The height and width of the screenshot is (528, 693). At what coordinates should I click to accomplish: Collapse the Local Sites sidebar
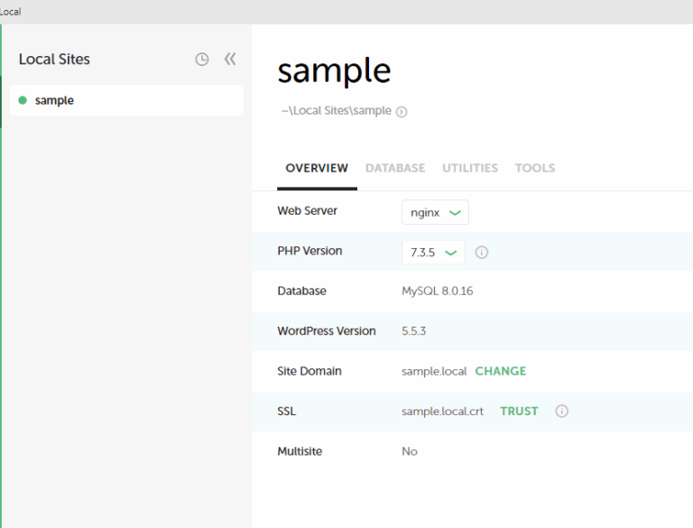pos(230,60)
